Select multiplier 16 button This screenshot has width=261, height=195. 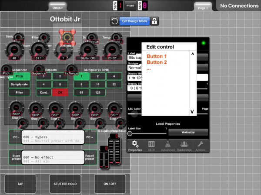pyautogui.click(x=98, y=84)
